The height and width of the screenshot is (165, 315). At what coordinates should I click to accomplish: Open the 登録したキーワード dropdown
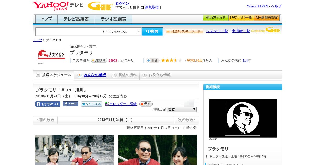point(185,31)
